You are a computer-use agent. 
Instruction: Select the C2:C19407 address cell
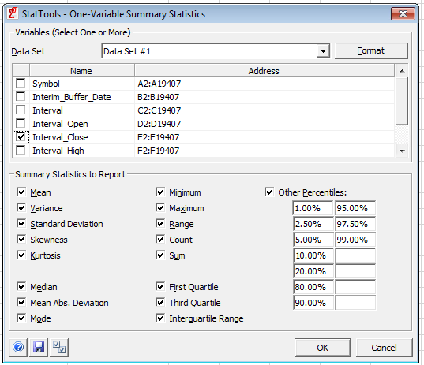(x=265, y=110)
